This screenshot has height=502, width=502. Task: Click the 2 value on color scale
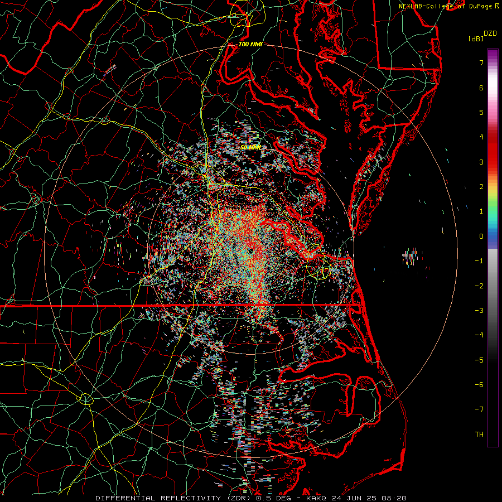481,187
